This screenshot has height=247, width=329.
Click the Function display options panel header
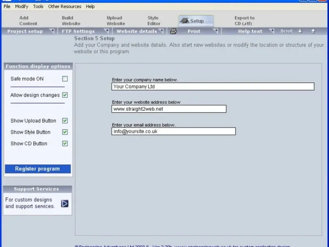(38, 66)
